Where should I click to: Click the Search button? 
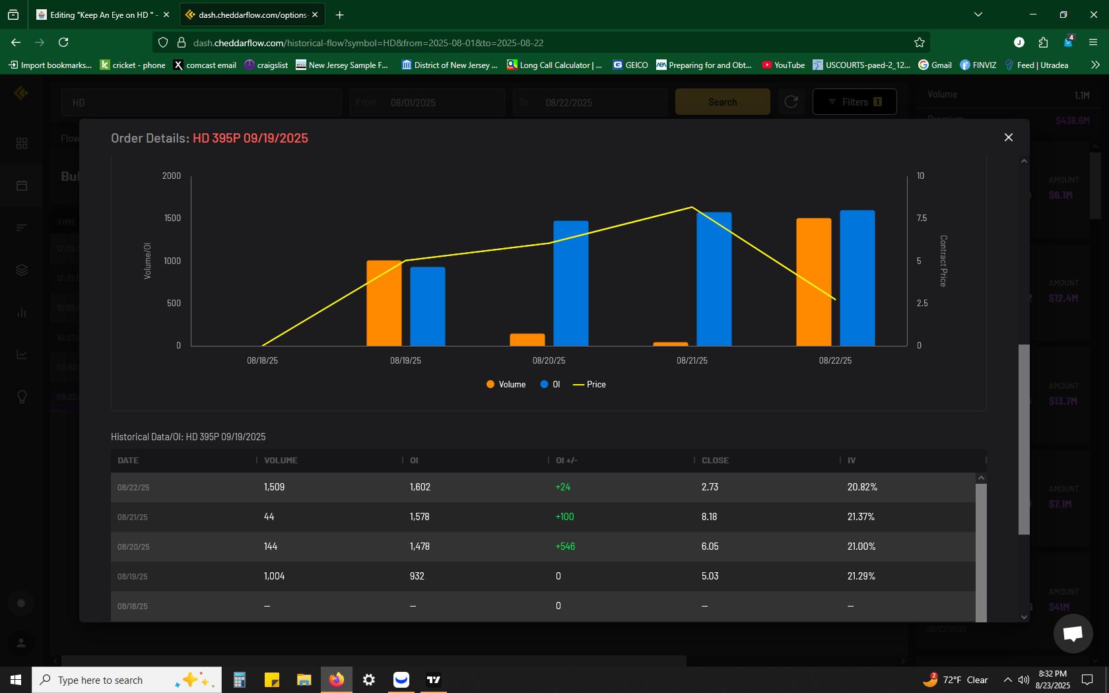(722, 102)
